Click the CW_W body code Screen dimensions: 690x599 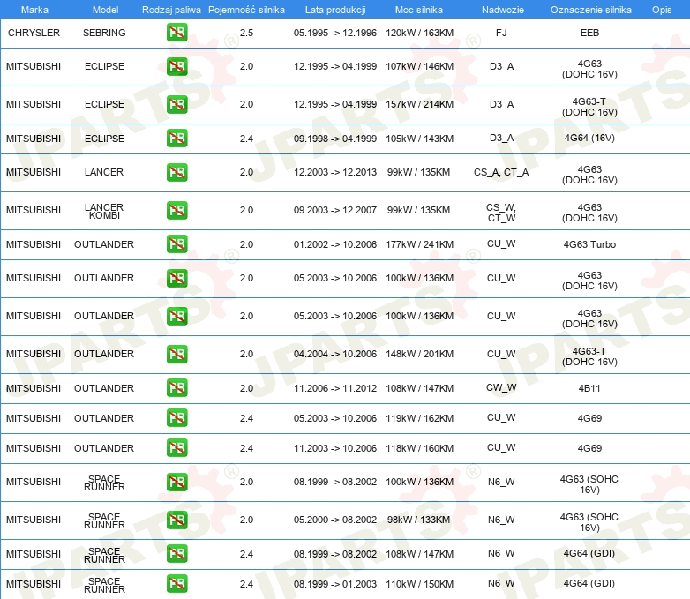click(x=501, y=387)
